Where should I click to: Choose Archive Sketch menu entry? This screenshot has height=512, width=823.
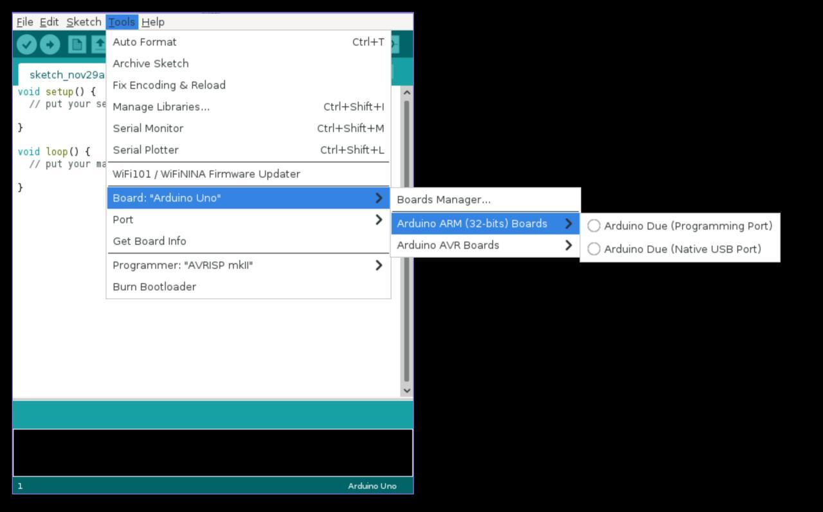(x=248, y=64)
